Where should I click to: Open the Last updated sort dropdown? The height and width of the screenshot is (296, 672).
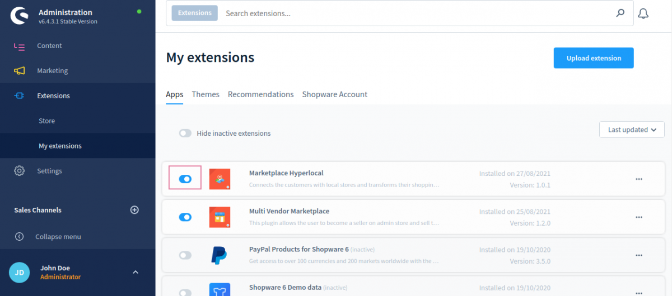[x=632, y=130]
